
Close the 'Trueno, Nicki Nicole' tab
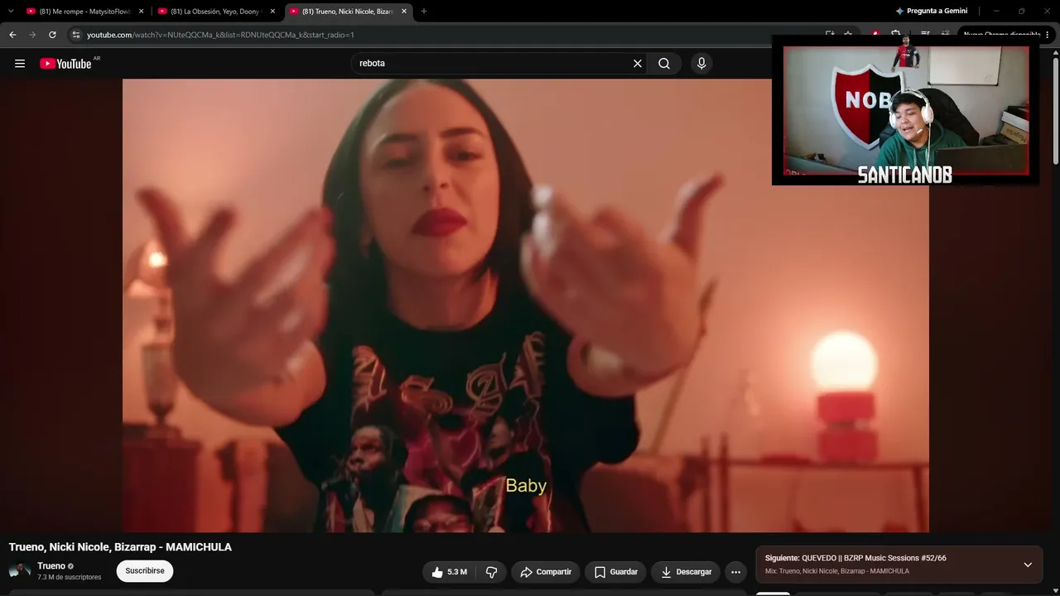point(404,12)
